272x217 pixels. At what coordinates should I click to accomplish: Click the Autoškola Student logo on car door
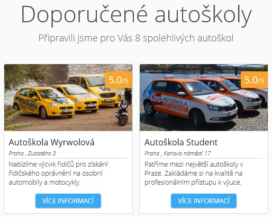[x=170, y=103]
